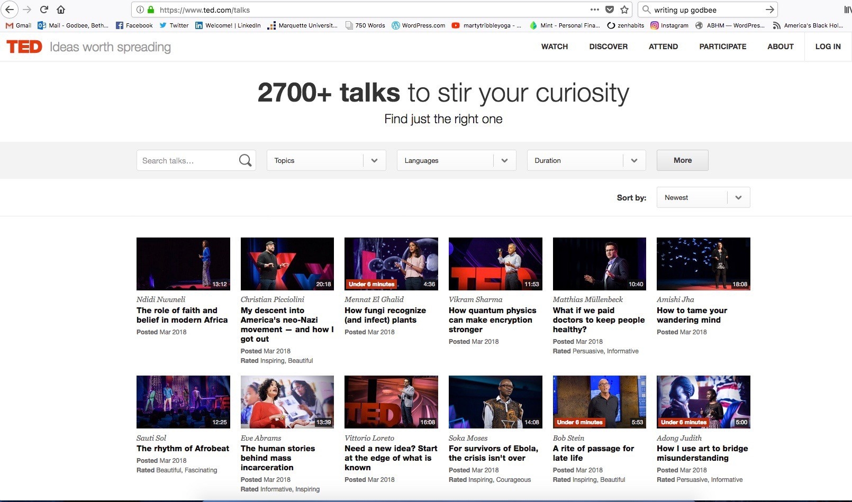
Task: Open the DISCOVER menu
Action: click(x=609, y=47)
